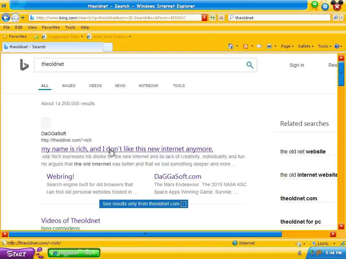Open the Favorites menu
The image size is (346, 259).
point(51,27)
